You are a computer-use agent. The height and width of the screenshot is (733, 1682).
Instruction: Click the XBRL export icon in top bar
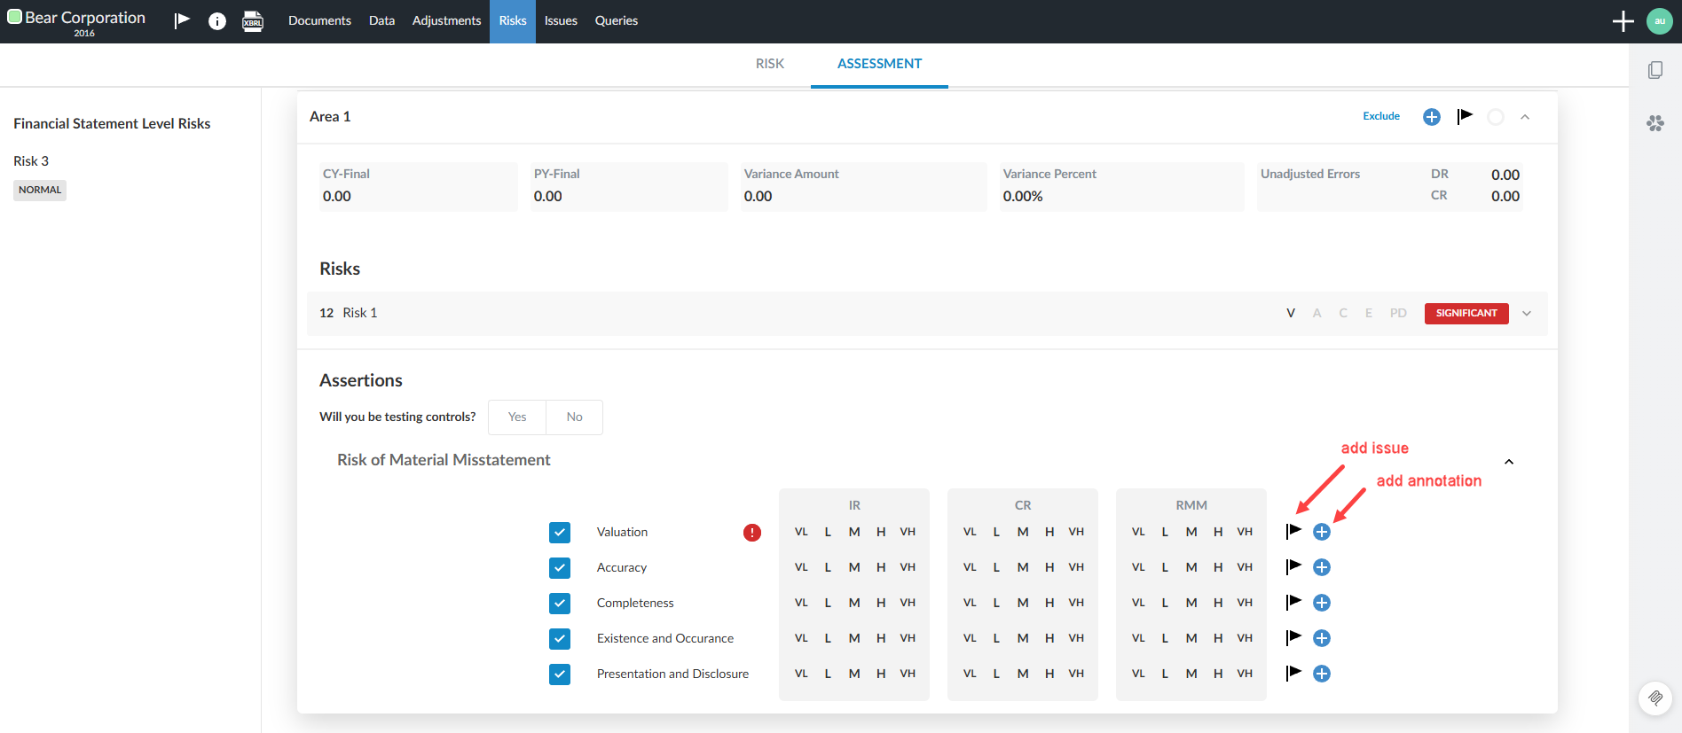[253, 21]
